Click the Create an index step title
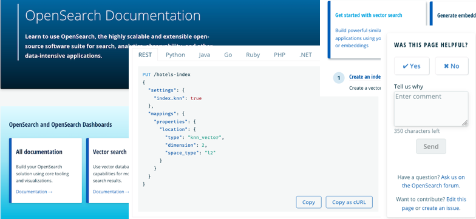The width and height of the screenshot is (476, 219). tap(364, 76)
